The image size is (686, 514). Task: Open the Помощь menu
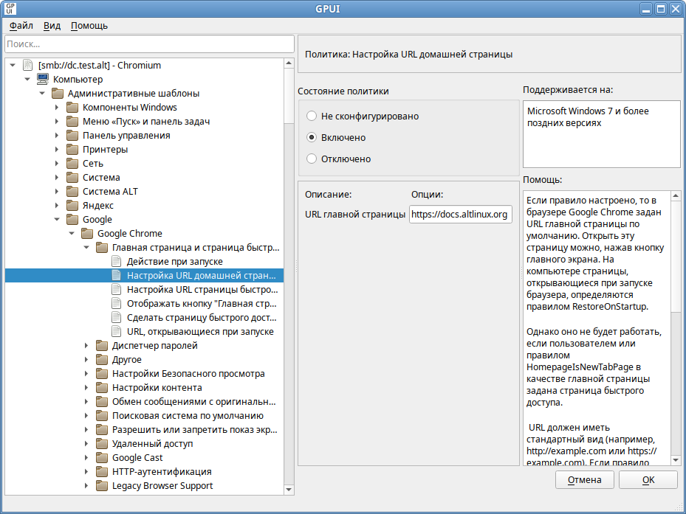(x=89, y=25)
